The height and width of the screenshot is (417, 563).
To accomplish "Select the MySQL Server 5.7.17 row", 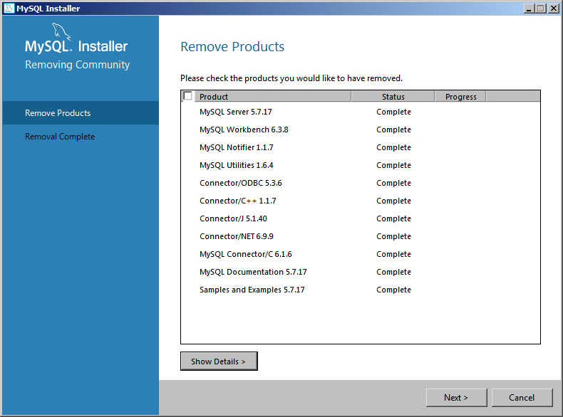I will pyautogui.click(x=361, y=112).
